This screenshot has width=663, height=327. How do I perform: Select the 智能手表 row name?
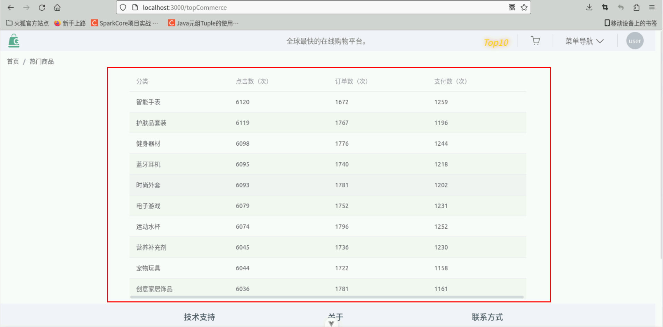pos(148,102)
